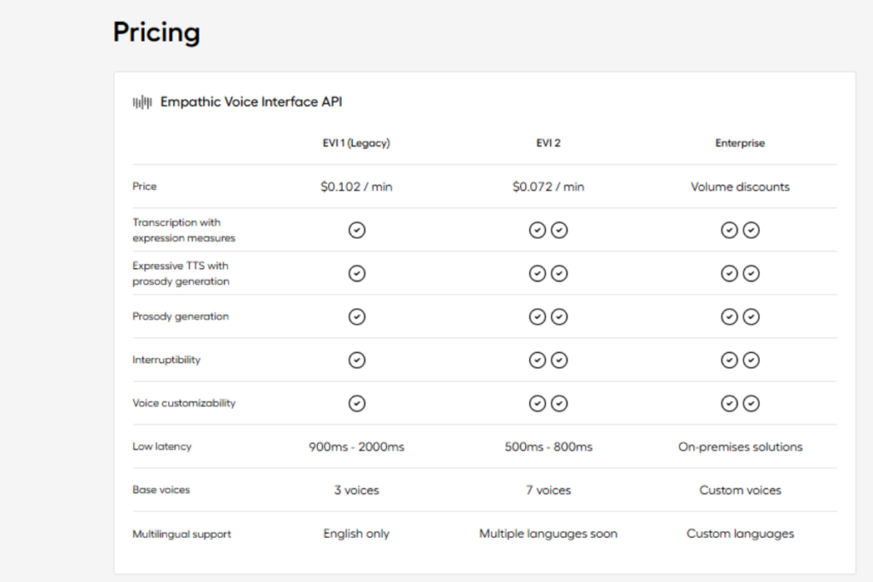Click the Custom voices cell
873x582 pixels.
[740, 490]
